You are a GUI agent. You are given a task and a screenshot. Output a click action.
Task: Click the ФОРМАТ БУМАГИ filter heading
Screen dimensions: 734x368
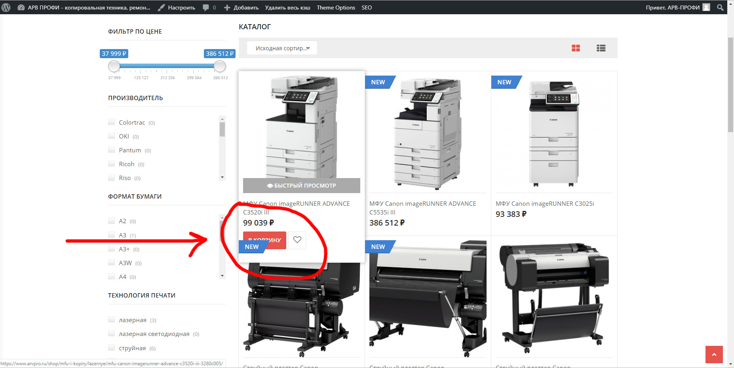click(135, 197)
